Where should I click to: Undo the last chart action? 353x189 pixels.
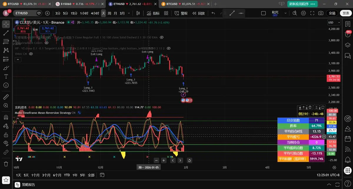213,13
